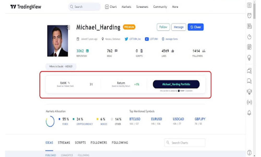Viewport: 261px width, 157px height.
Task: Open the Chart menu item
Action: (113, 7)
